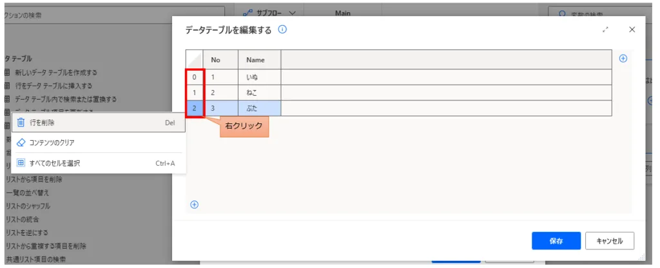
Task: Click the eraser icon for コンテンツのクリア
Action: [x=21, y=142]
